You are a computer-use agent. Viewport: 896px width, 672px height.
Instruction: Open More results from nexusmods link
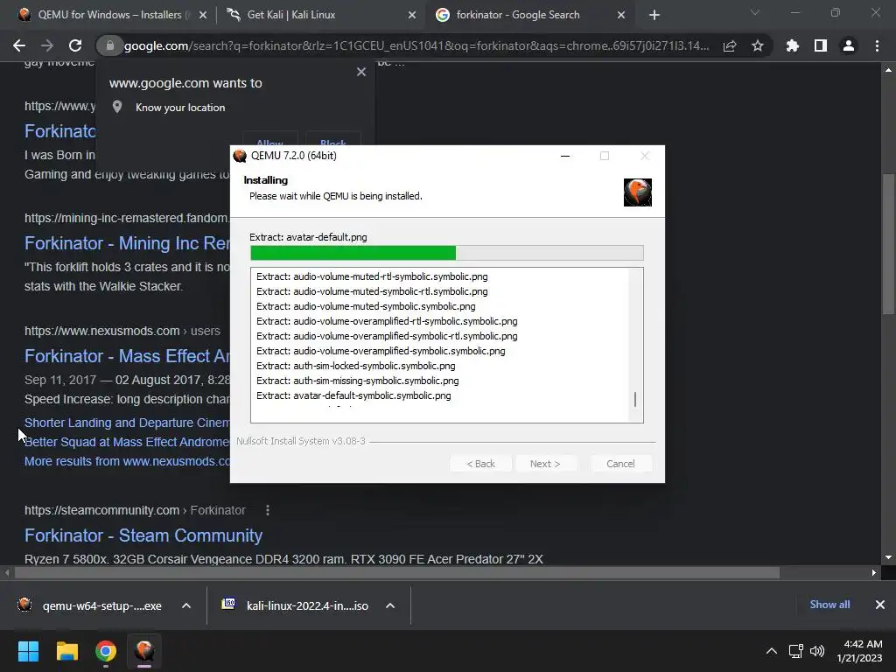pyautogui.click(x=127, y=461)
